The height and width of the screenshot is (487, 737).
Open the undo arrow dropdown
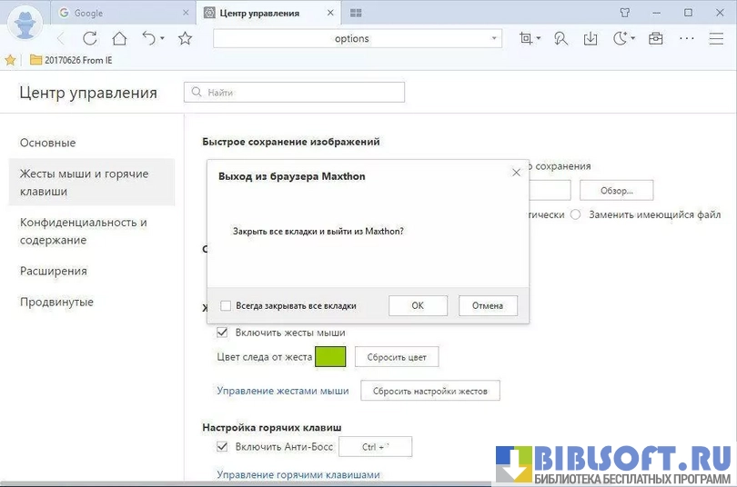[162, 38]
